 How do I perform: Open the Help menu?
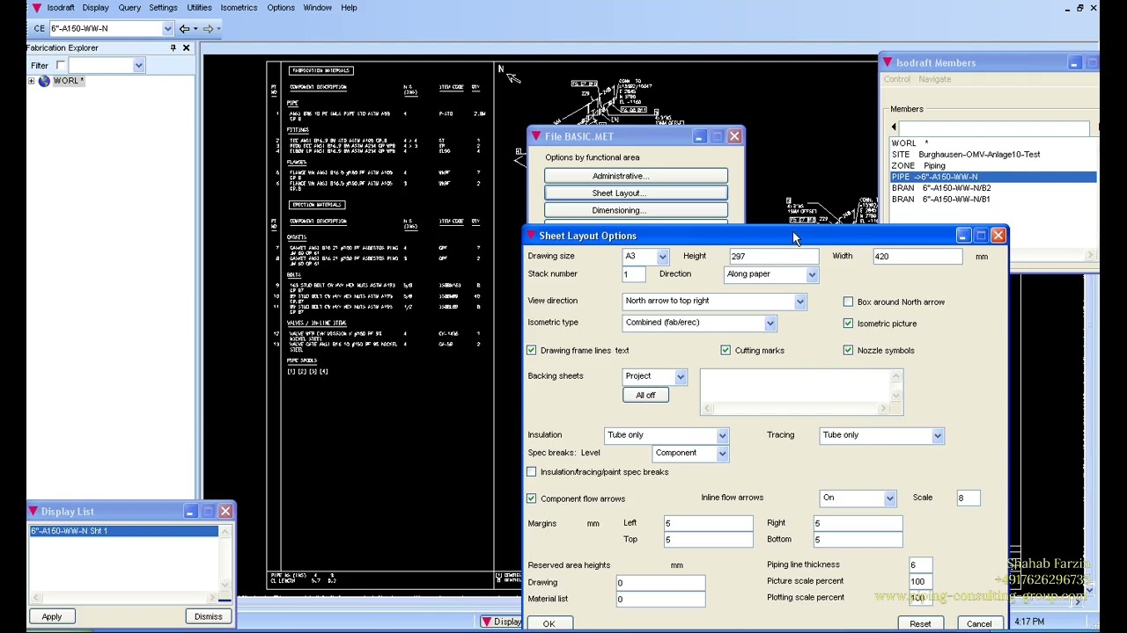[x=349, y=8]
